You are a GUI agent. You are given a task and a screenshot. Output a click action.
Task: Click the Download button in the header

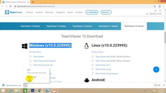coord(92,12)
